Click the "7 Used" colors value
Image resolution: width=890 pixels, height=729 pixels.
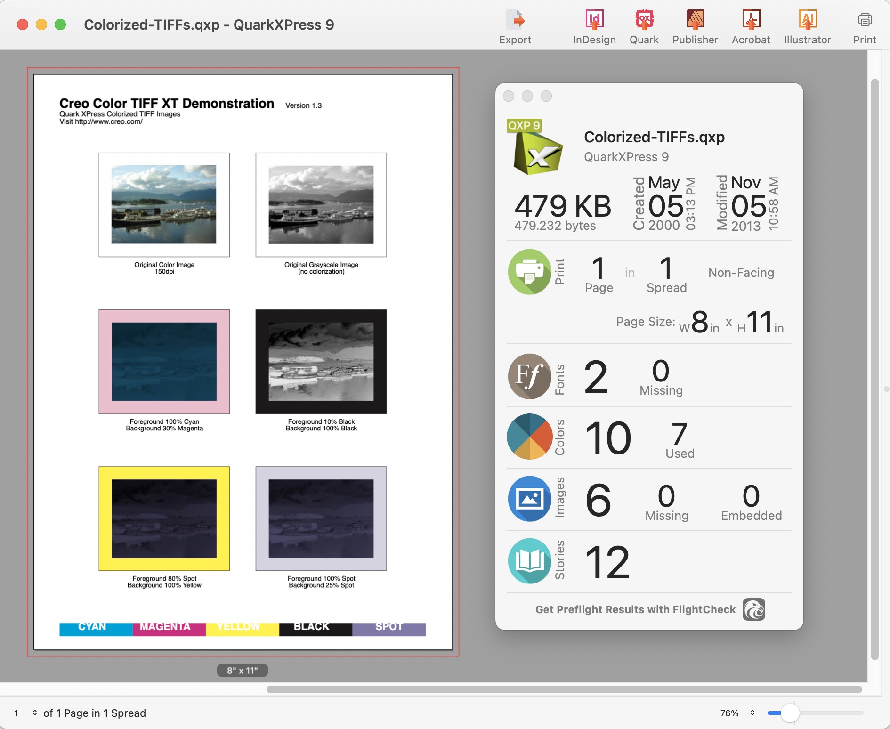[680, 440]
